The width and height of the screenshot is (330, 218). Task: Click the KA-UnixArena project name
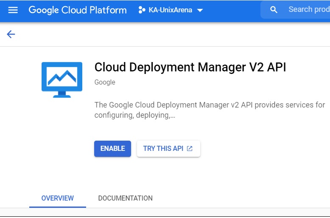pos(170,10)
